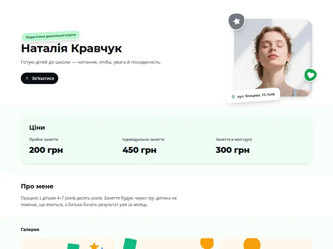
Task: Click the star badge on profile photo
Action: [x=237, y=21]
